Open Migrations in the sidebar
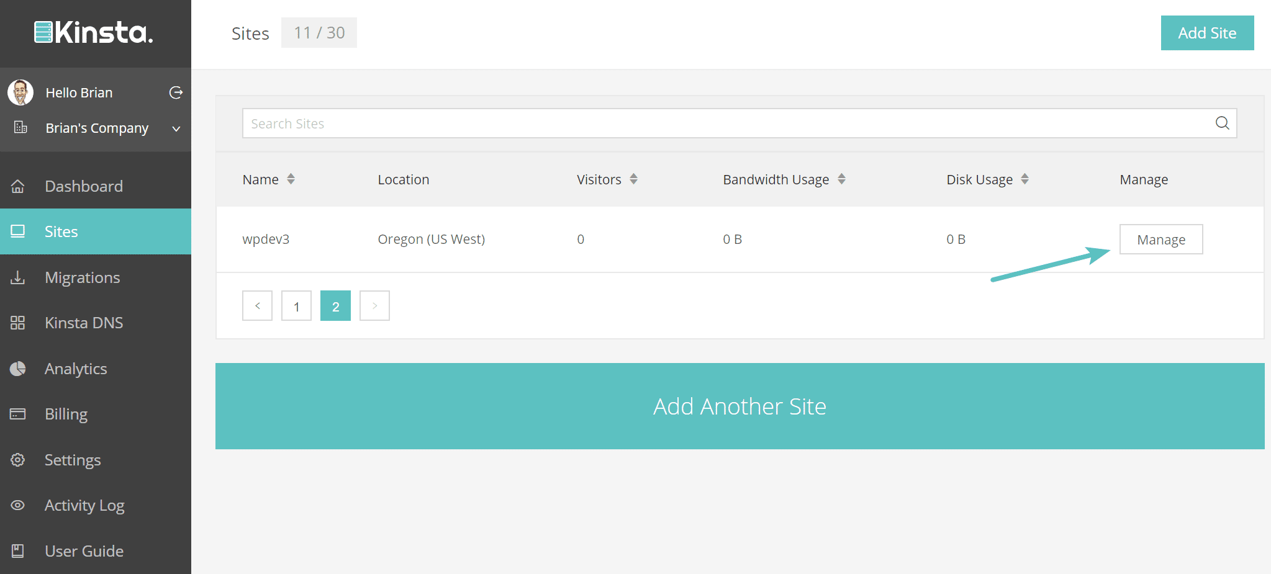The height and width of the screenshot is (574, 1271). [96, 277]
